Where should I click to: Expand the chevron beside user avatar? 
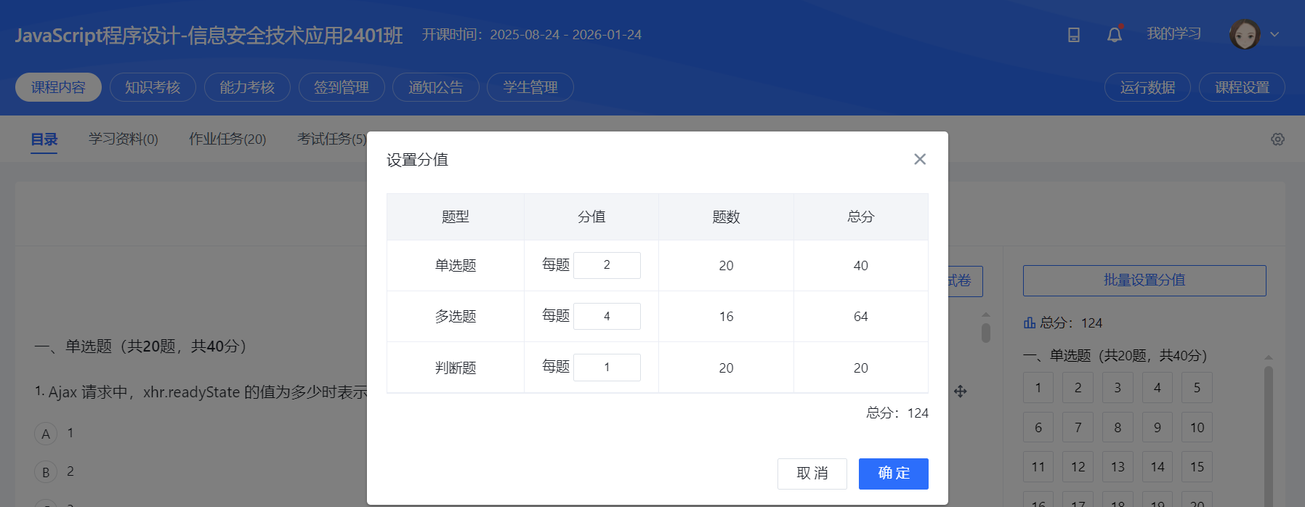pos(1274,34)
